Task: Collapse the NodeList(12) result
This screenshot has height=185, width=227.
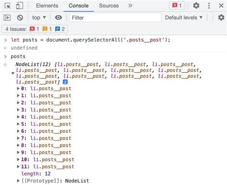Action: click(13, 73)
